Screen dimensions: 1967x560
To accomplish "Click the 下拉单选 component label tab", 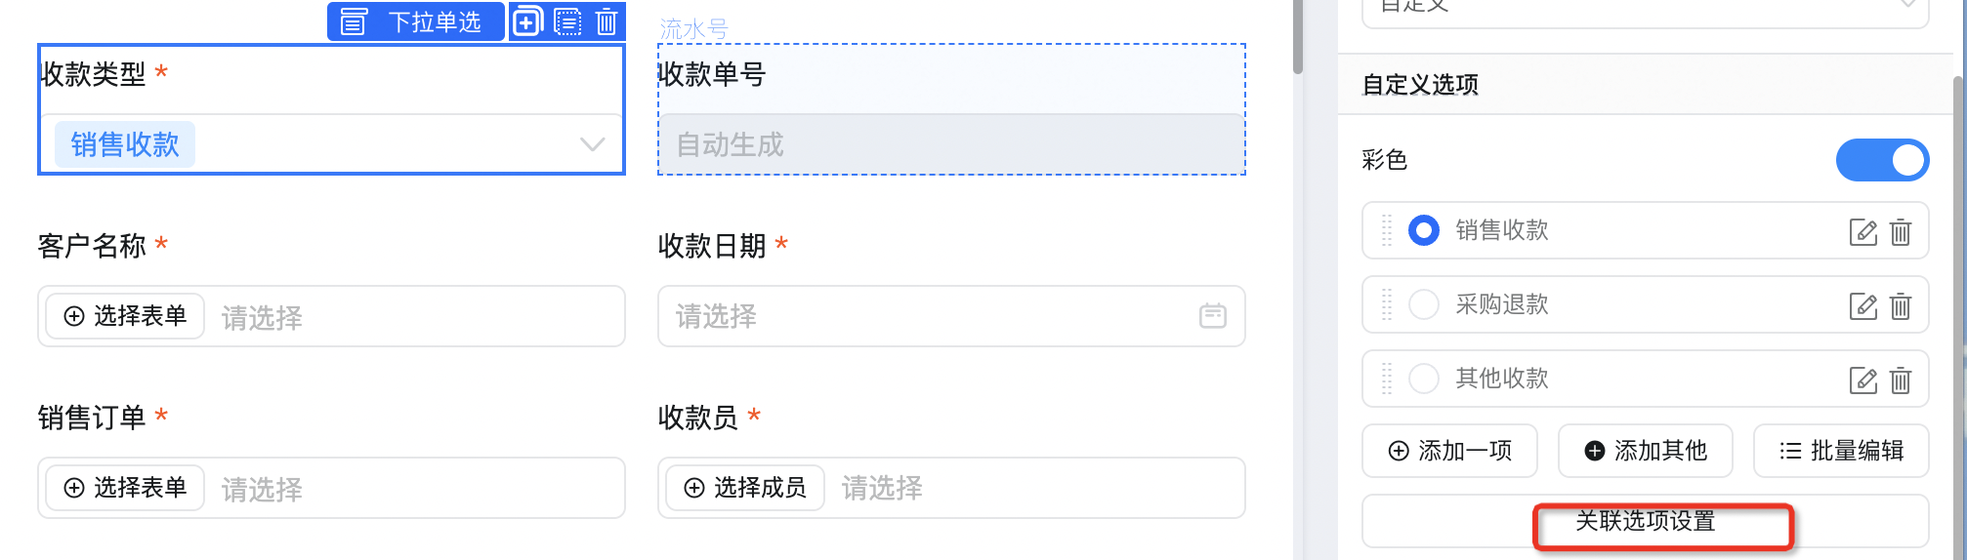I will 416,21.
